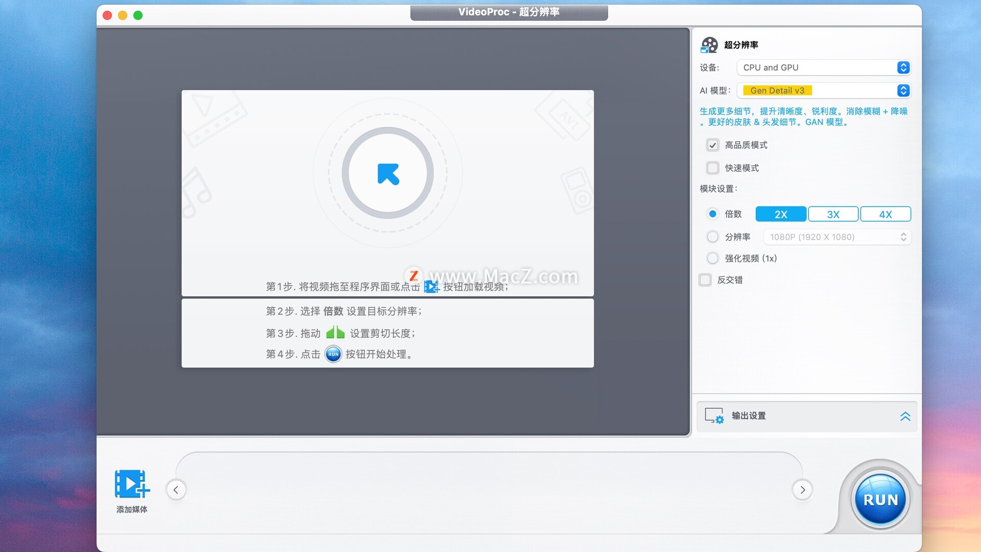Choose the 2X scale button

pos(781,214)
